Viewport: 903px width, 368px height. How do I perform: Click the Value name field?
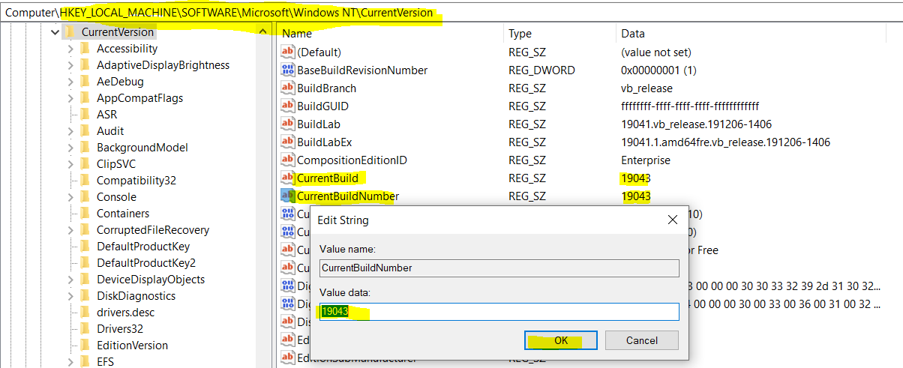pos(499,268)
